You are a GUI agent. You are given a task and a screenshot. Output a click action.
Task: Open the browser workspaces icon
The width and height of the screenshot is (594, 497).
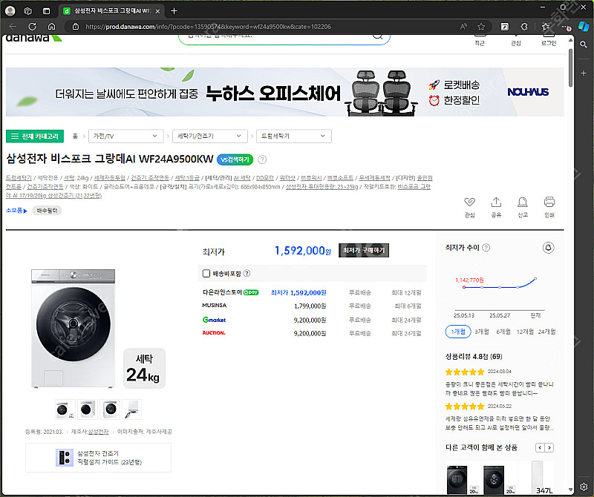[28, 11]
